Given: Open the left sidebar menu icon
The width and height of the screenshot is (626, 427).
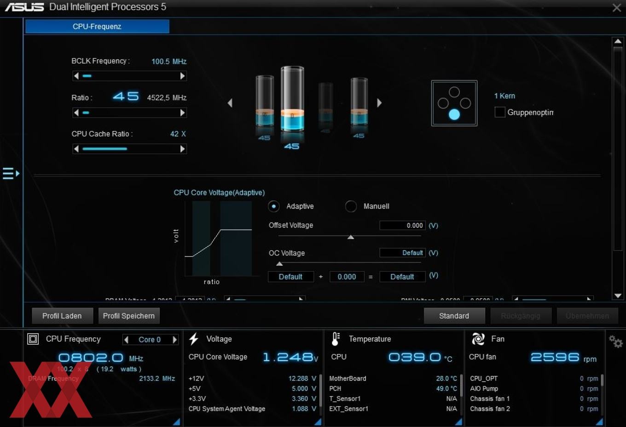Looking at the screenshot, I should pos(11,173).
